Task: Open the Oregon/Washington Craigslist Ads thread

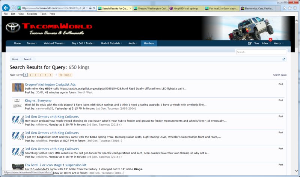Action: click(50, 85)
